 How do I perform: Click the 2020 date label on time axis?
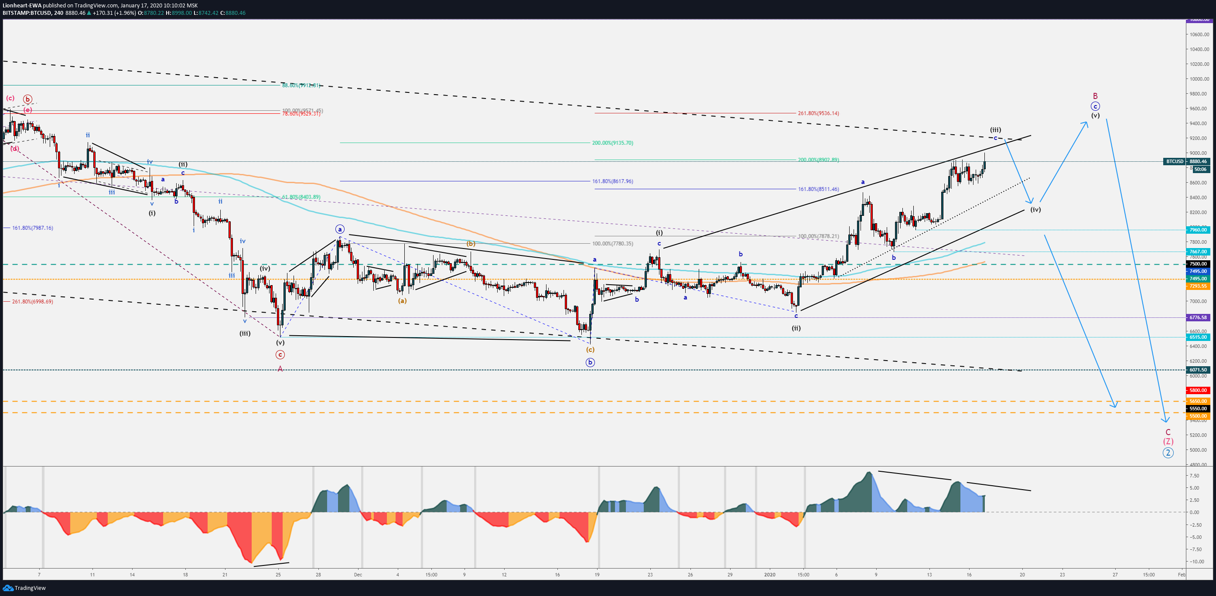pos(769,575)
